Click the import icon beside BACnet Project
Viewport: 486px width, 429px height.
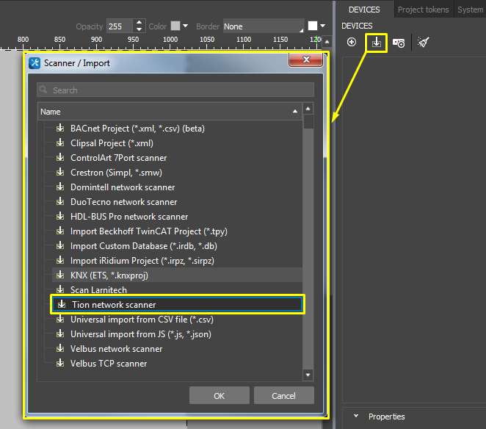click(x=60, y=129)
